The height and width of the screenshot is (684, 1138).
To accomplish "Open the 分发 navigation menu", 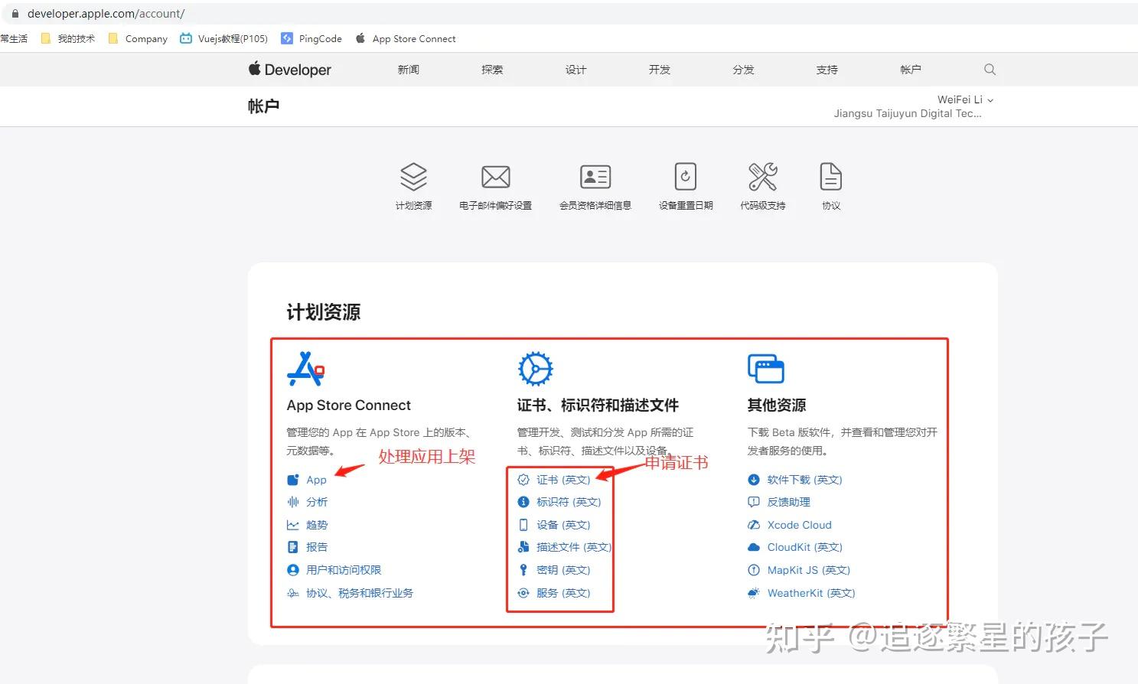I will [742, 69].
